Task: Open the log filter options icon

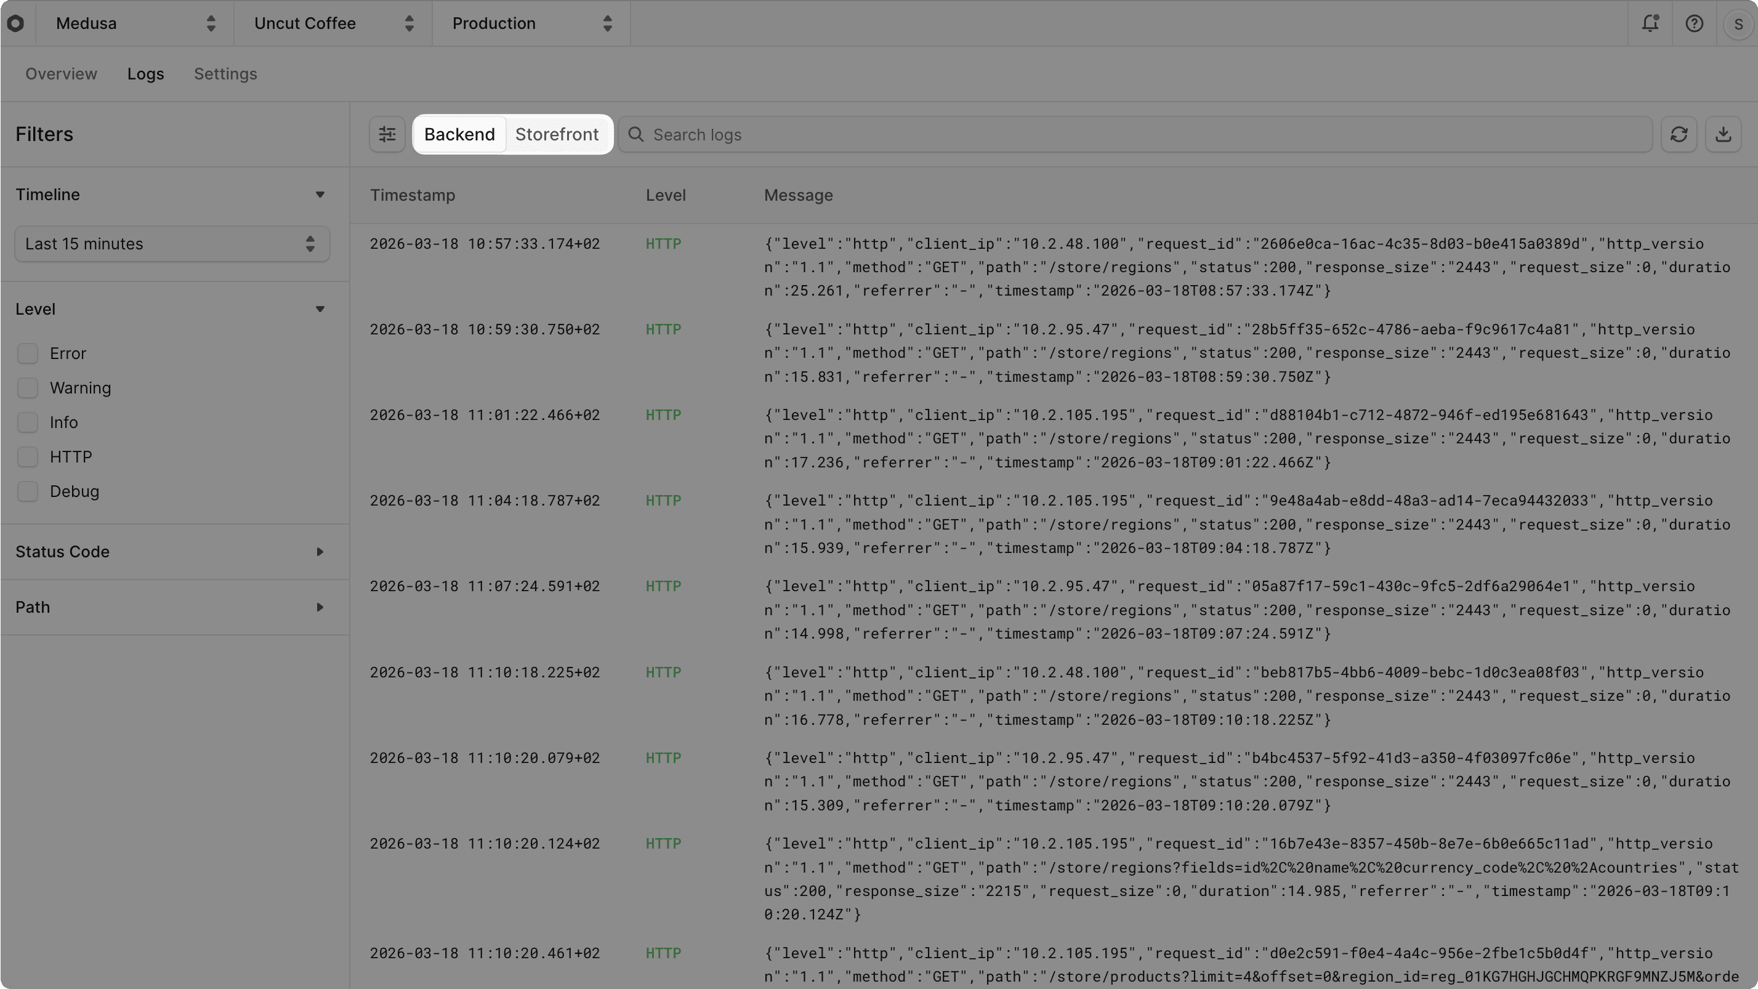Action: [x=387, y=134]
